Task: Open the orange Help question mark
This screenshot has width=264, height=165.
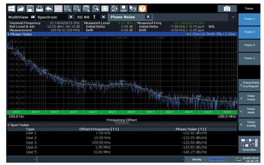Action: pyautogui.click(x=142, y=9)
